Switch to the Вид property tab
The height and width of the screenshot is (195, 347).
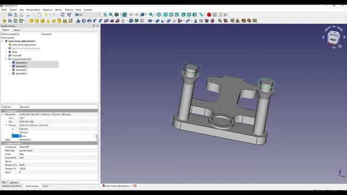point(4,182)
